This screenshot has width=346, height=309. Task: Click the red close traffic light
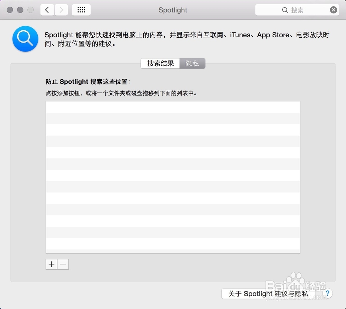tap(10, 10)
